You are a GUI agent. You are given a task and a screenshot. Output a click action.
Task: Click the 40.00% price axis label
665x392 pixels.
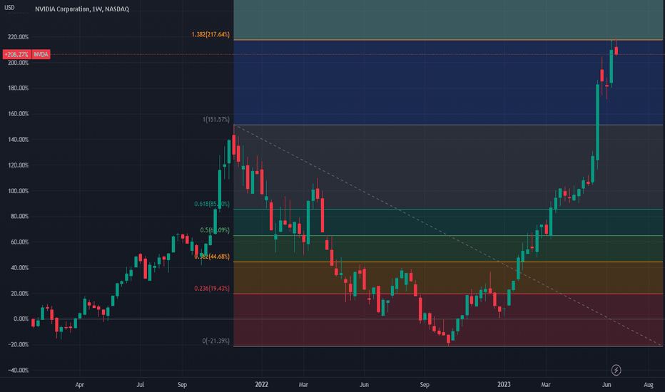(x=19, y=267)
